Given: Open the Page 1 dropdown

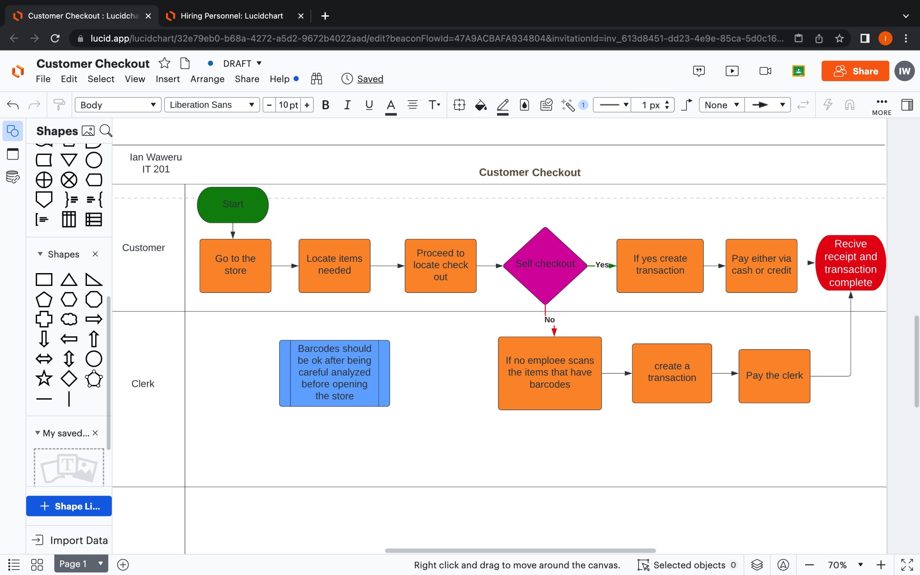Looking at the screenshot, I should click(81, 563).
